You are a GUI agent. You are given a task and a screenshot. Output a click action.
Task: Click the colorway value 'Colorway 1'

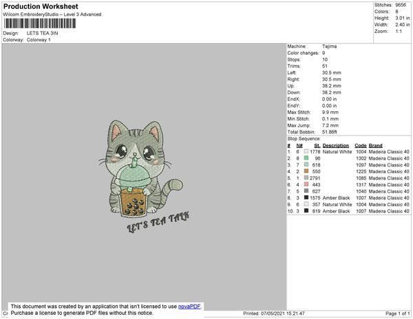[39, 40]
